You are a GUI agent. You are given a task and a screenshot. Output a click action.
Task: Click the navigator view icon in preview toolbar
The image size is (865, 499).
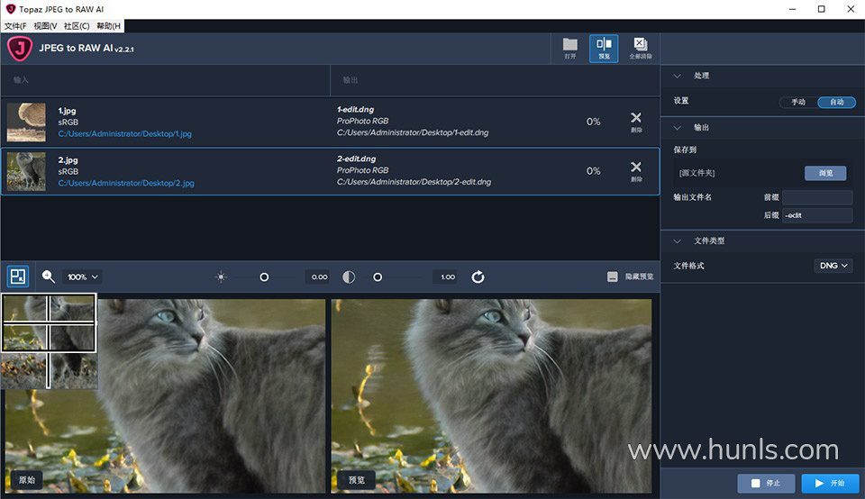(18, 277)
